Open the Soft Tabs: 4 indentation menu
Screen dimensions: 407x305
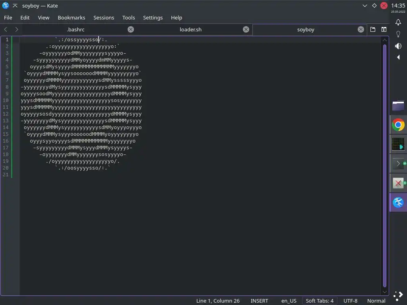[320, 301]
